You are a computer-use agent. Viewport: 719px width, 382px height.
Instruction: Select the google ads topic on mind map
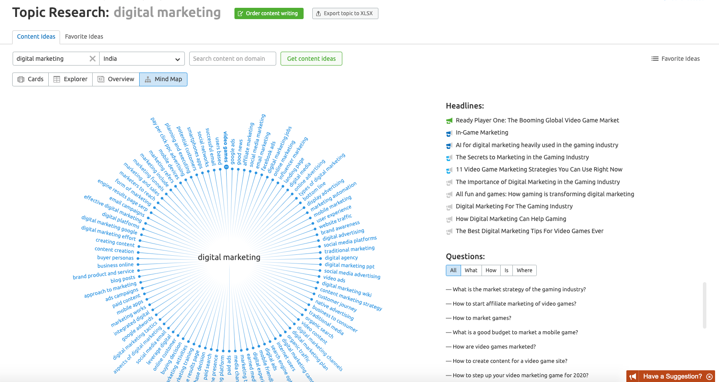point(233,152)
